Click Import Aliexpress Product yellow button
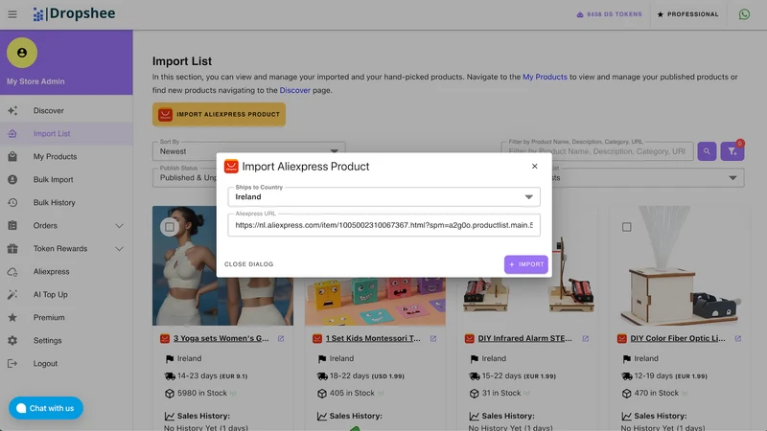The image size is (767, 431). 219,114
